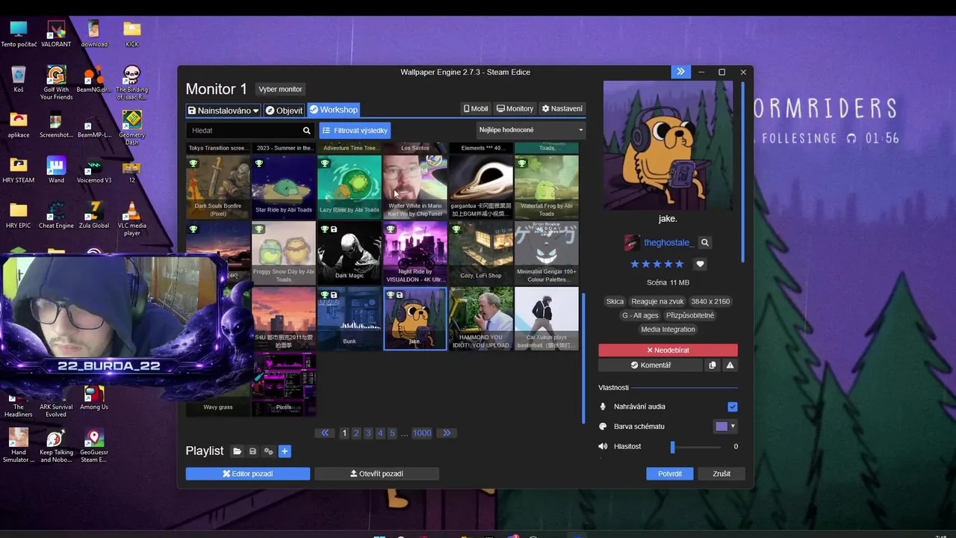Click the Otevřít pozadí button
This screenshot has height=538, width=956.
[376, 474]
